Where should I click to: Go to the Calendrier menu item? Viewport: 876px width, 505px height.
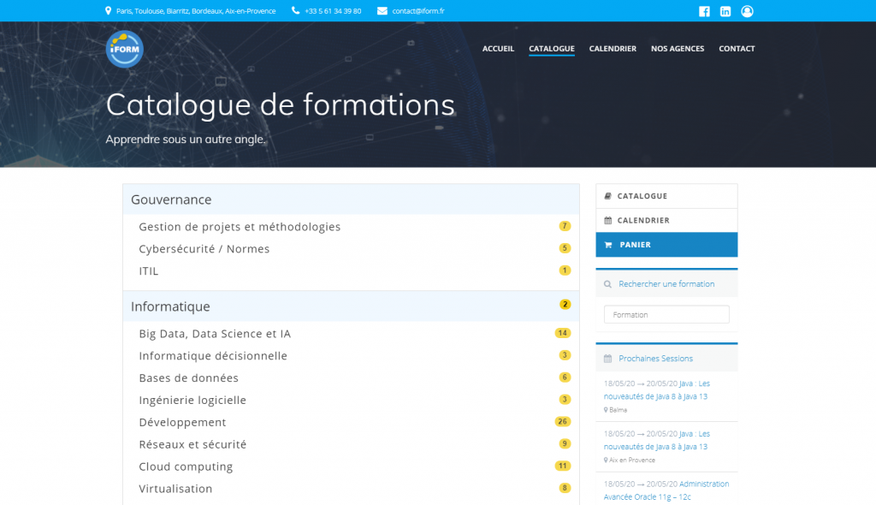(613, 49)
